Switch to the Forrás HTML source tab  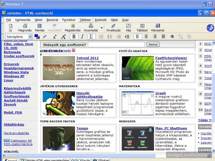80,160
